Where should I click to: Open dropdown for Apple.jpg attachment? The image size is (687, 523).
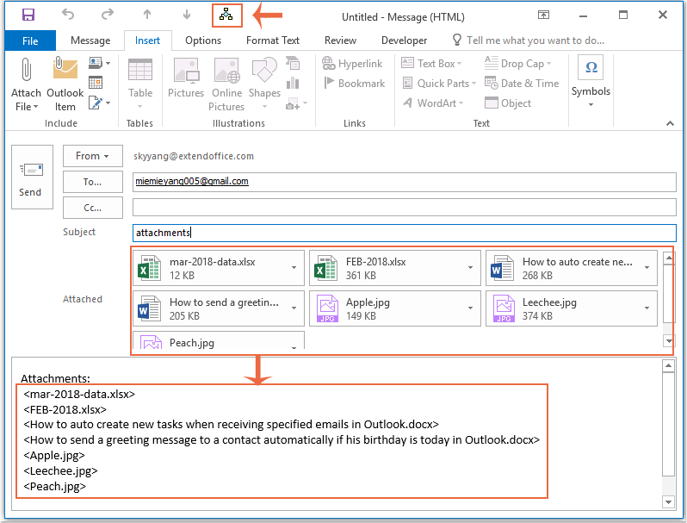tap(471, 308)
